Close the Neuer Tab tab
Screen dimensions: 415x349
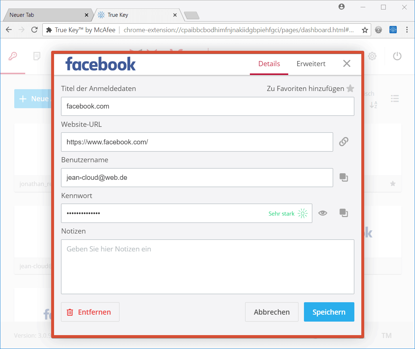click(87, 15)
